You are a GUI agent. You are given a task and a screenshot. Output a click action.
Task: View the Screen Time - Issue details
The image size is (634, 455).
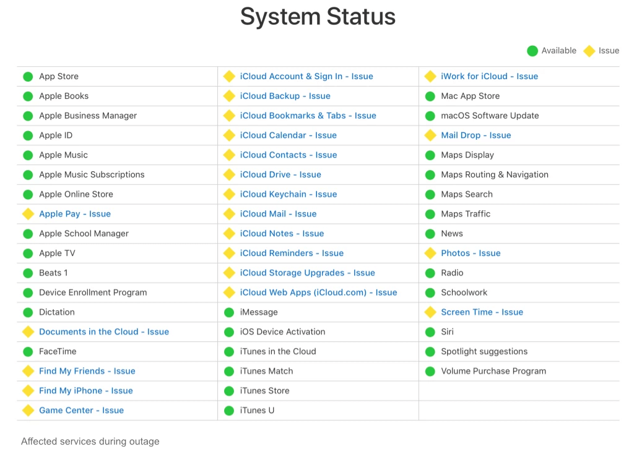pyautogui.click(x=482, y=312)
